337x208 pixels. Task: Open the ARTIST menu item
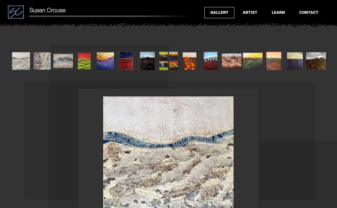click(250, 13)
